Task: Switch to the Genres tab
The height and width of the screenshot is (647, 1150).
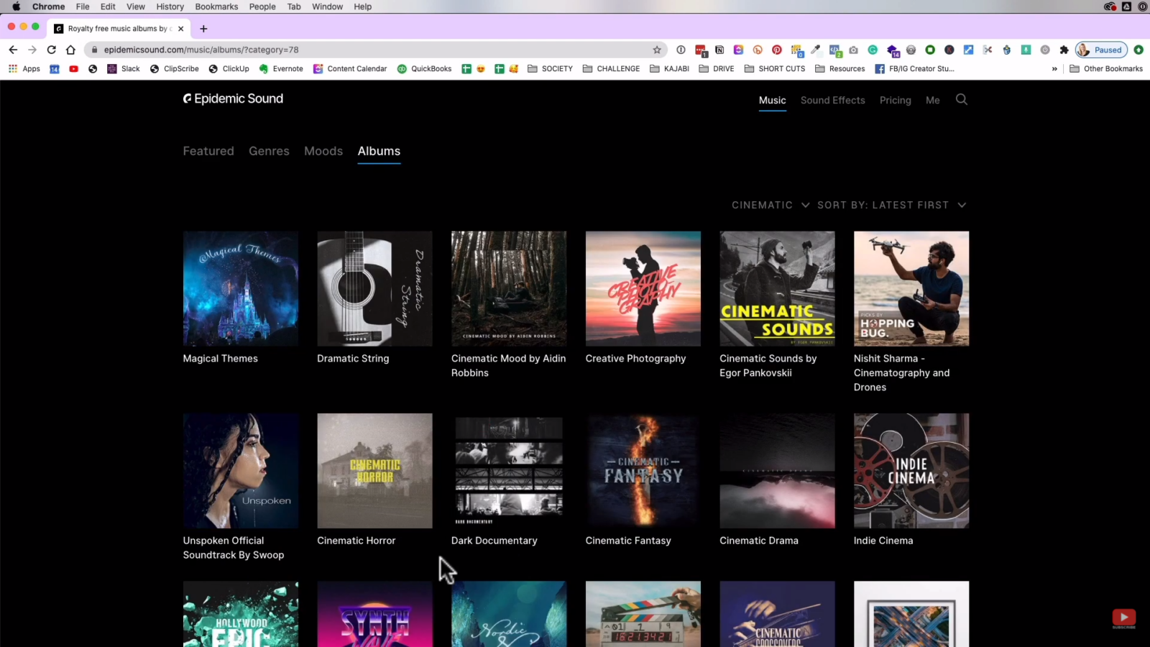Action: pos(269,151)
